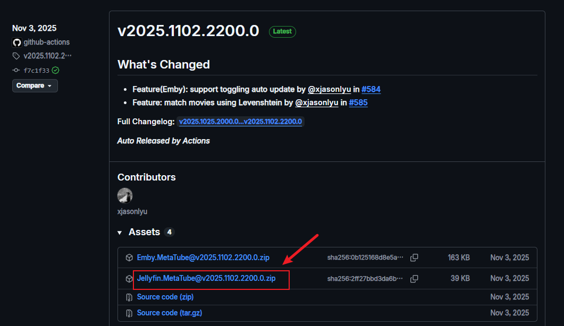Click the green verified check beside f7c1f33
The height and width of the screenshot is (326, 564).
(55, 71)
